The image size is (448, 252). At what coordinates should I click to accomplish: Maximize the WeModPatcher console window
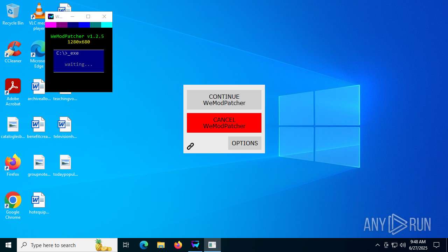[x=88, y=16]
